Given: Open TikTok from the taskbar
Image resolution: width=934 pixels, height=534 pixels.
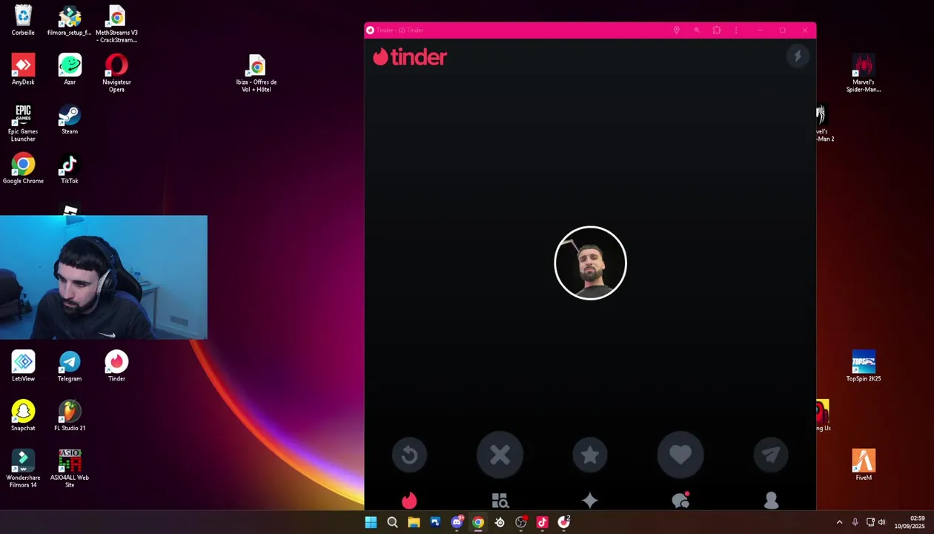Looking at the screenshot, I should coord(542,522).
